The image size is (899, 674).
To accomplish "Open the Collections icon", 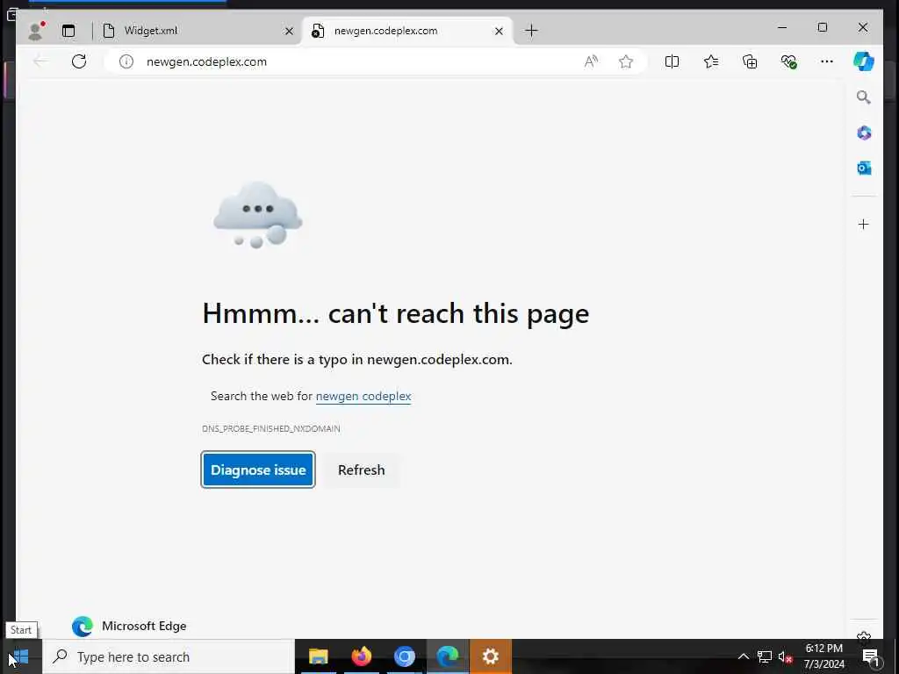I will (x=750, y=61).
